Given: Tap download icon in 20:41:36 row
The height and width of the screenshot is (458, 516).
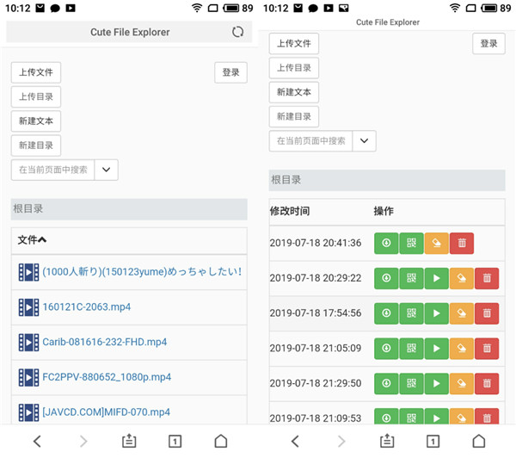Looking at the screenshot, I should pyautogui.click(x=386, y=244).
